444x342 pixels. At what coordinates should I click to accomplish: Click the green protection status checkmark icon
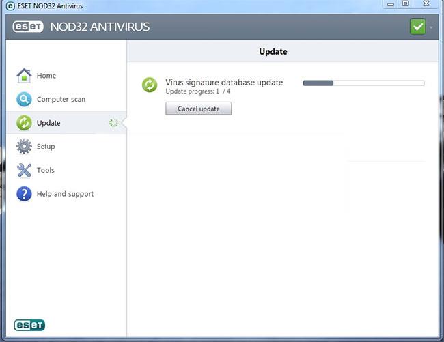[418, 27]
